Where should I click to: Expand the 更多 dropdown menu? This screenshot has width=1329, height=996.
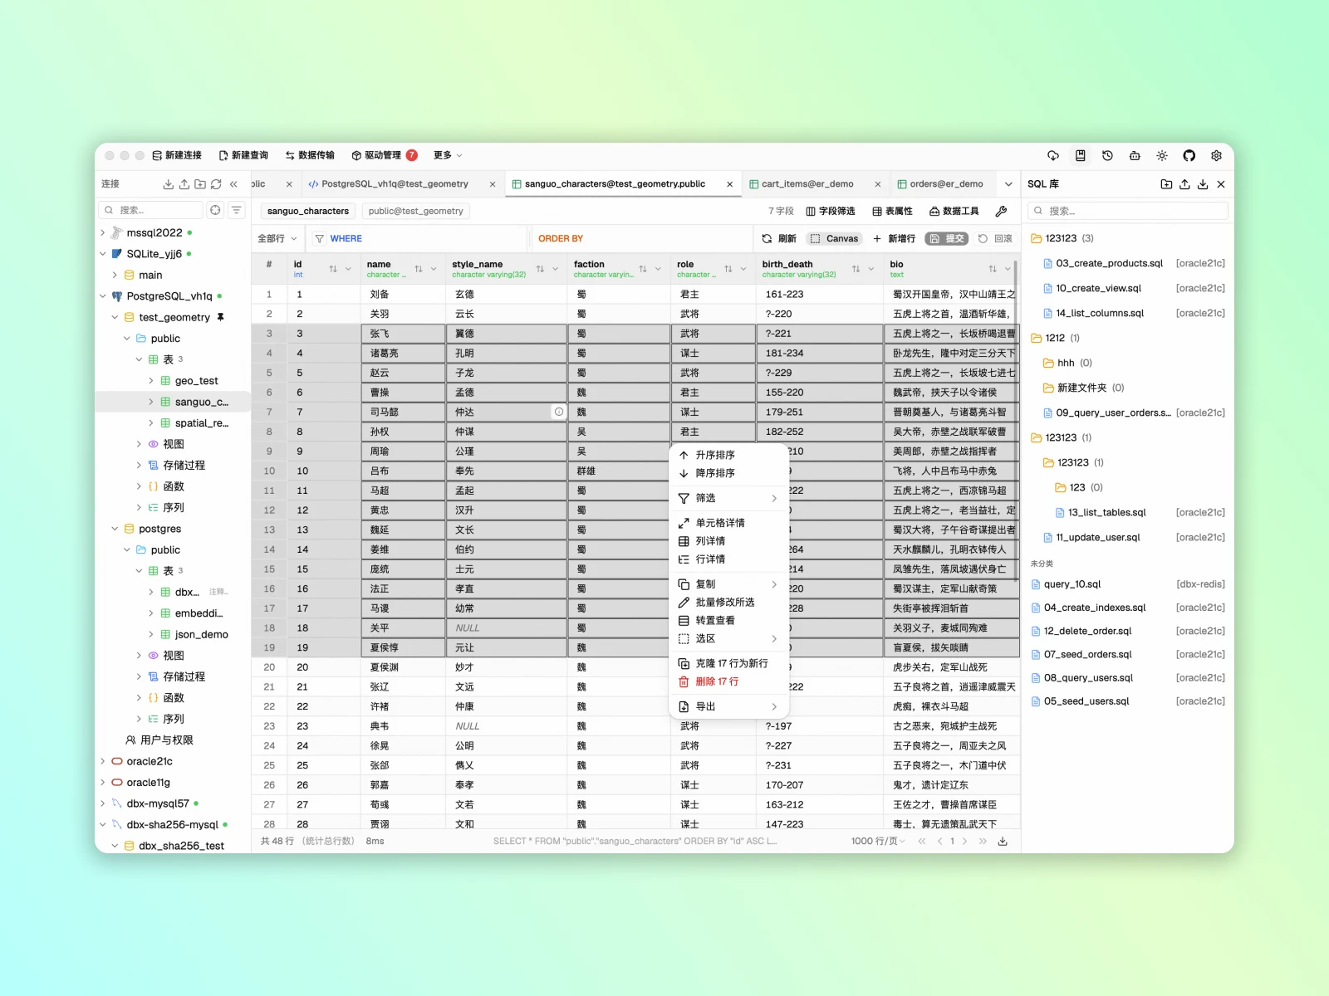[x=448, y=155]
